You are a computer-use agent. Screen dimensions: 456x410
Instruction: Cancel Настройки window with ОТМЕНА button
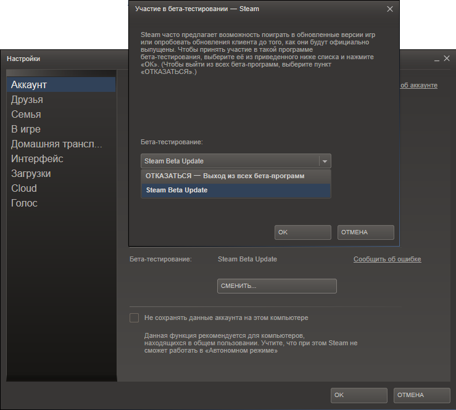pyautogui.click(x=421, y=395)
